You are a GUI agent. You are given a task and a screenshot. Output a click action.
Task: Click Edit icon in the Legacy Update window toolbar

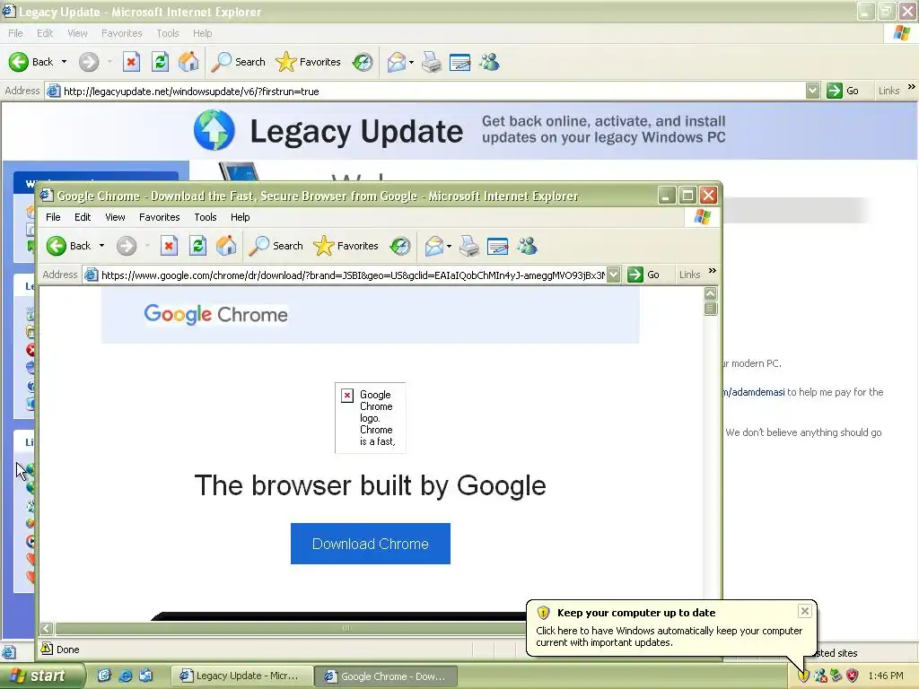tap(460, 62)
